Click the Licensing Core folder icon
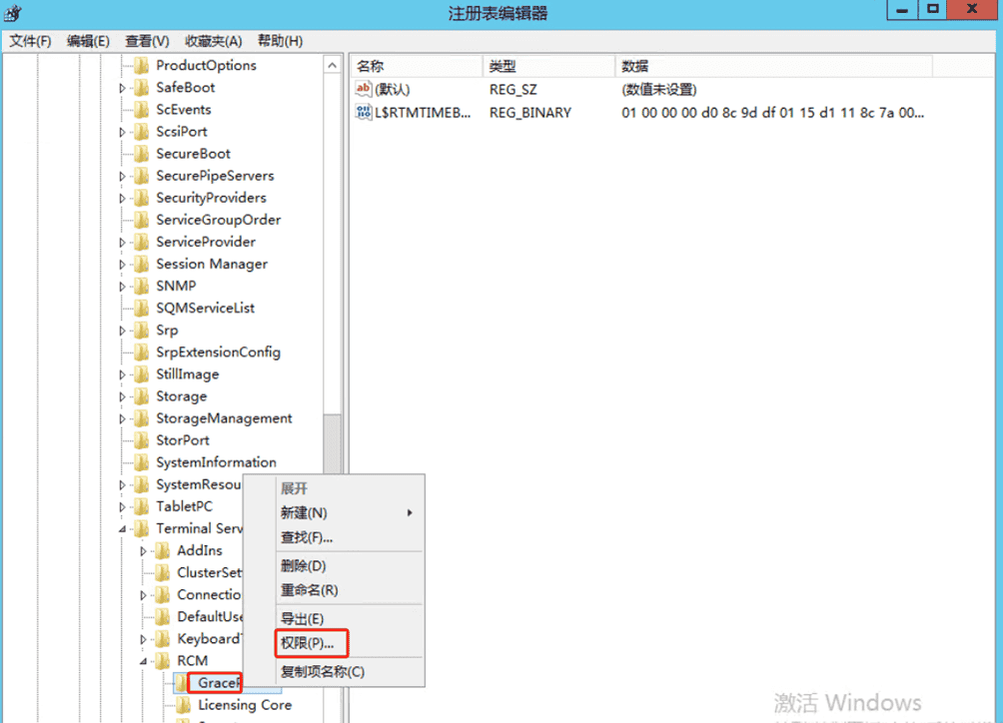Image resolution: width=1003 pixels, height=723 pixels. (x=184, y=704)
